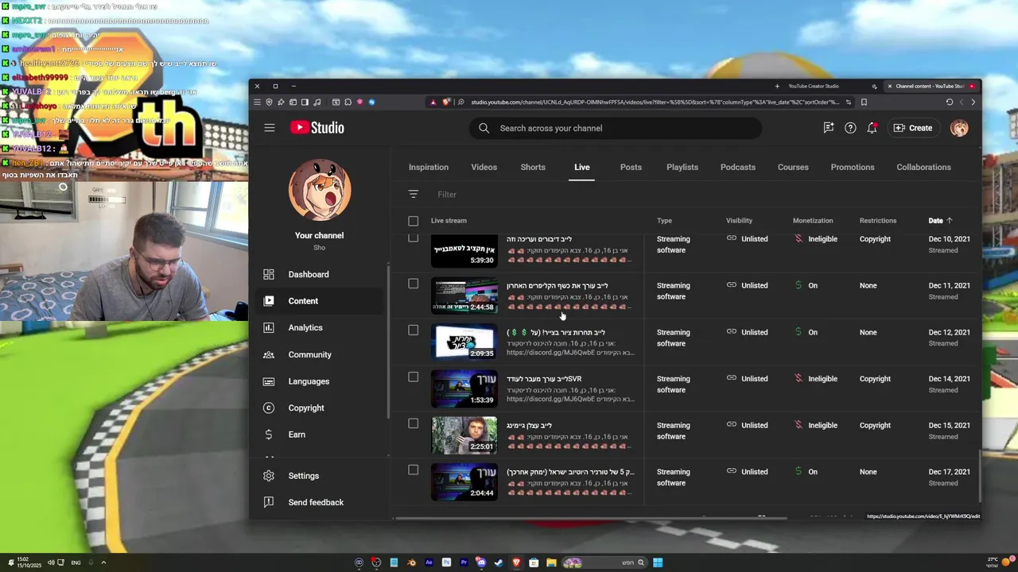Image resolution: width=1018 pixels, height=572 pixels.
Task: Switch to the Inspiration tab
Action: (429, 167)
